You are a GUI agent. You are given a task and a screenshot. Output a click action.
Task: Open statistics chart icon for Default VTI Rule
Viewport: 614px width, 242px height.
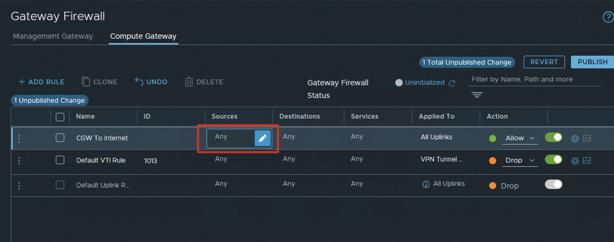[587, 160]
